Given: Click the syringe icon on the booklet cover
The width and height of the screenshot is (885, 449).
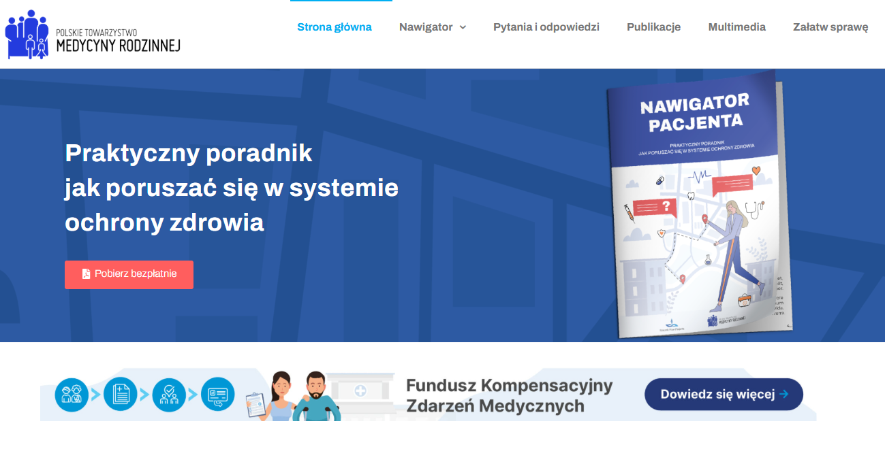Looking at the screenshot, I should (x=628, y=214).
